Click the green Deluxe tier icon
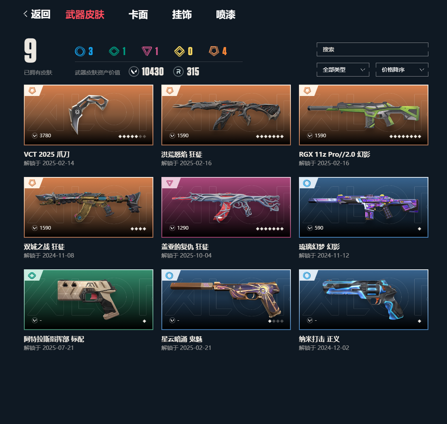The height and width of the screenshot is (424, 447). pos(114,51)
